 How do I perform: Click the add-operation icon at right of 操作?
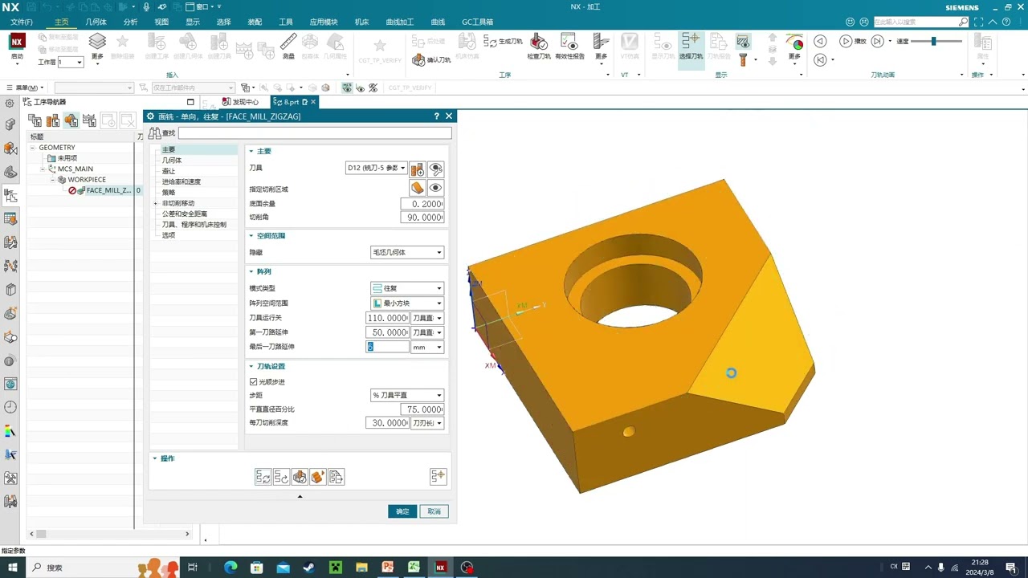point(438,477)
